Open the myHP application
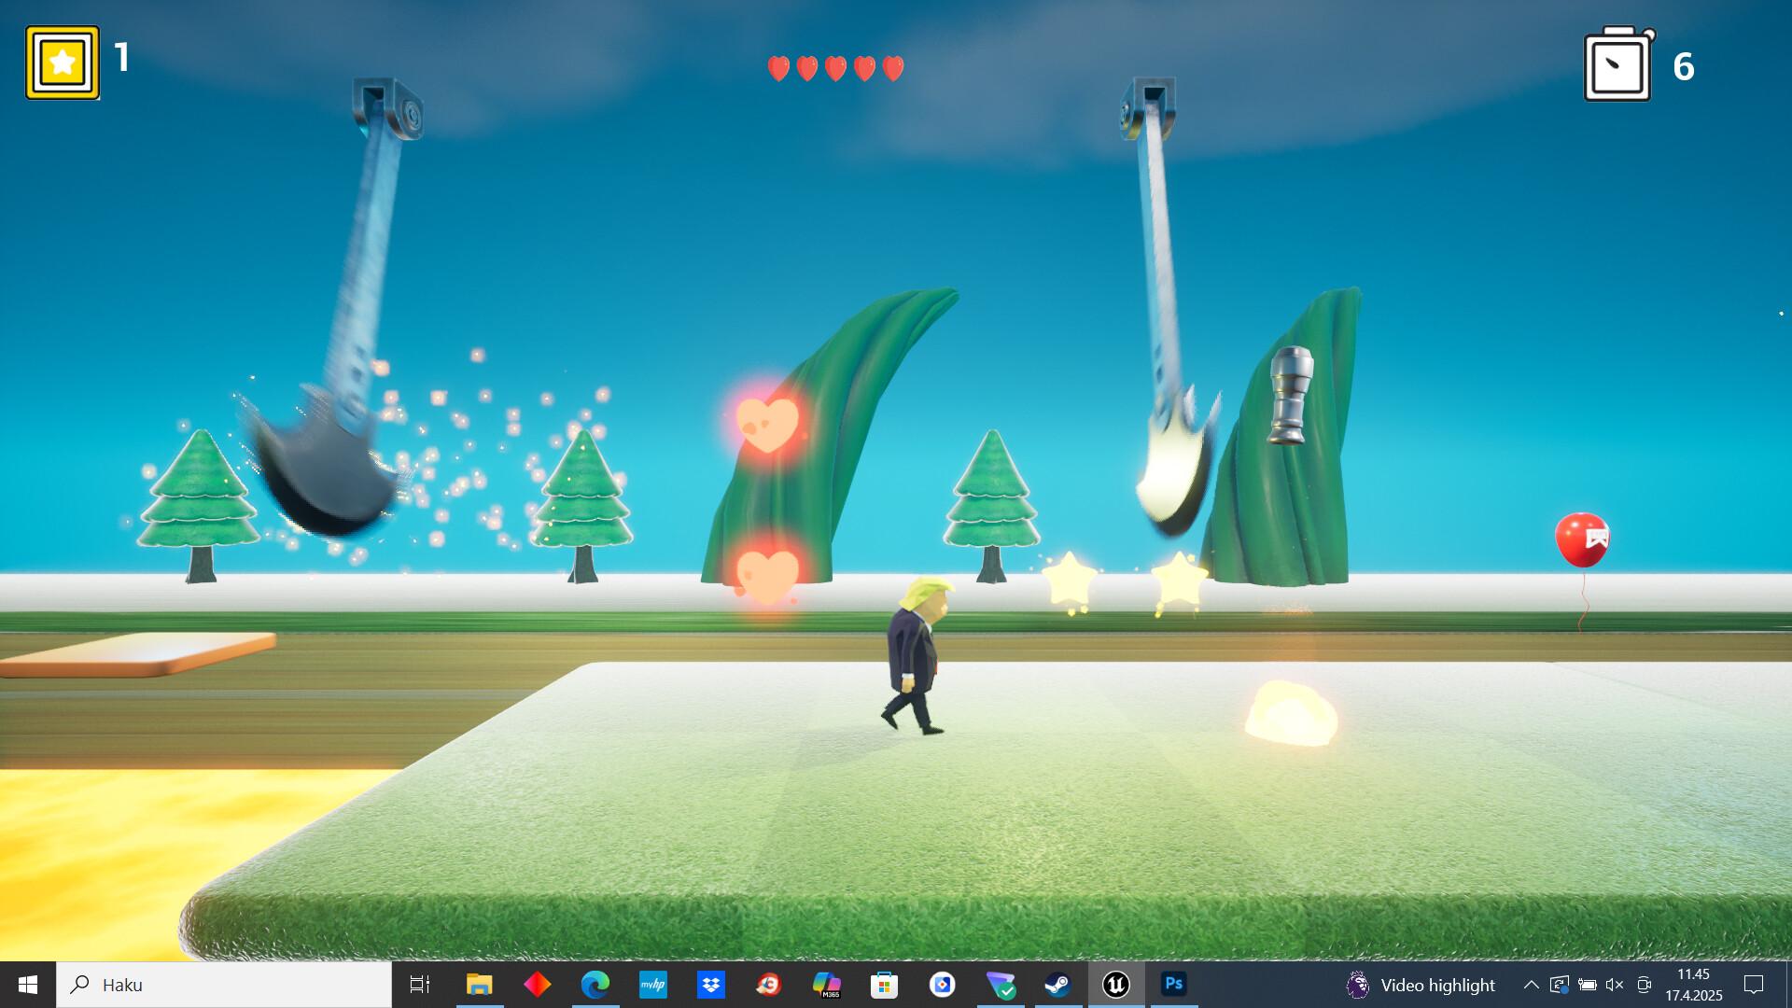1792x1008 pixels. (653, 985)
